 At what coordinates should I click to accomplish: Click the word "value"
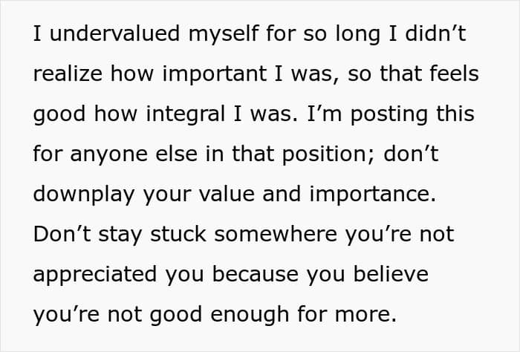[x=227, y=194]
